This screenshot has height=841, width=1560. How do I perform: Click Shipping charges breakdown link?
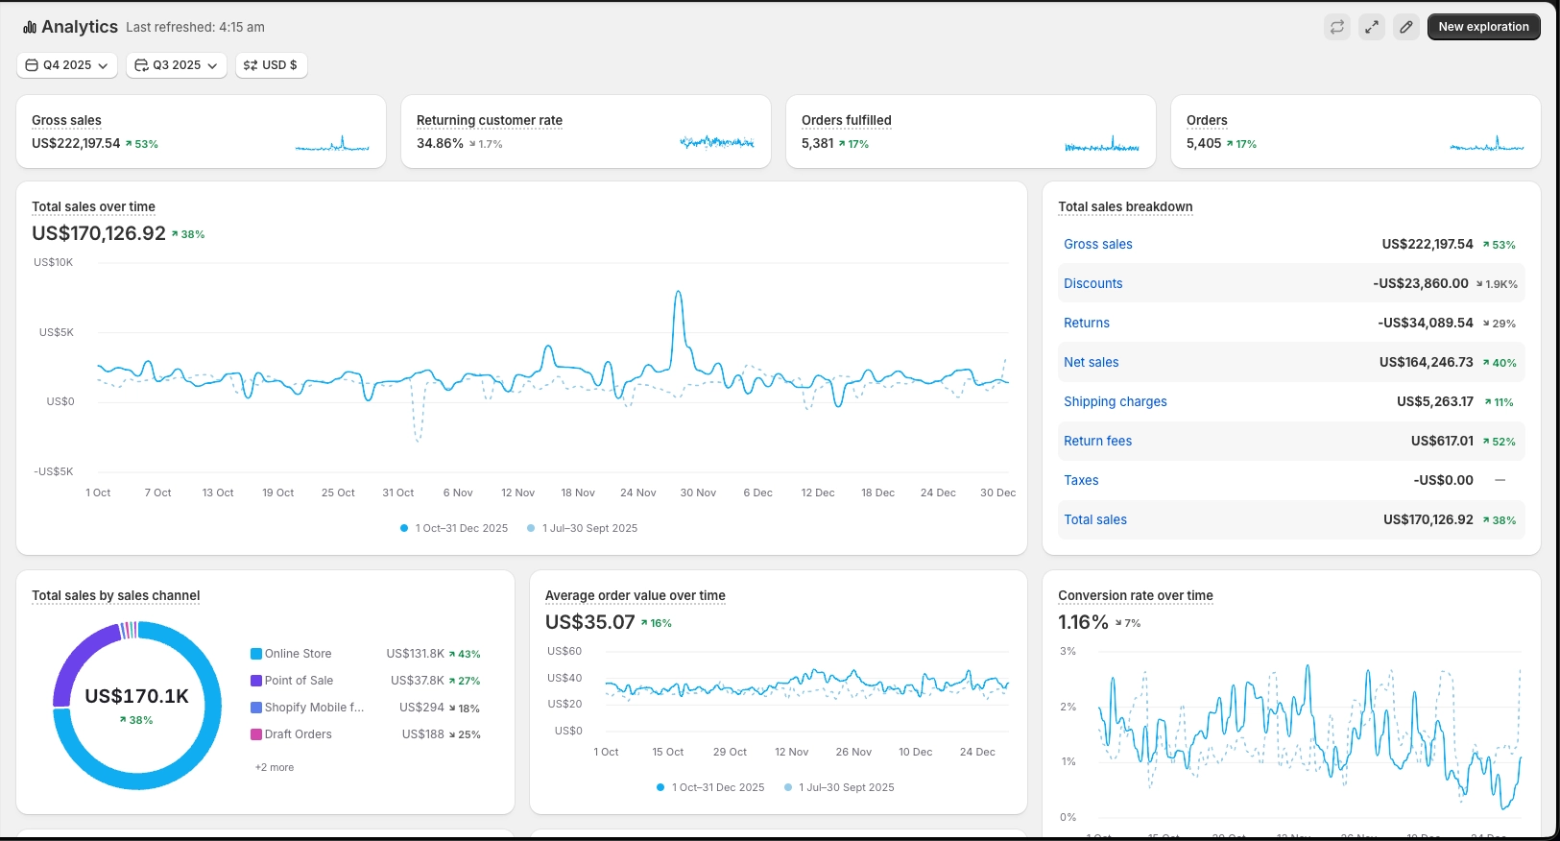(x=1116, y=401)
